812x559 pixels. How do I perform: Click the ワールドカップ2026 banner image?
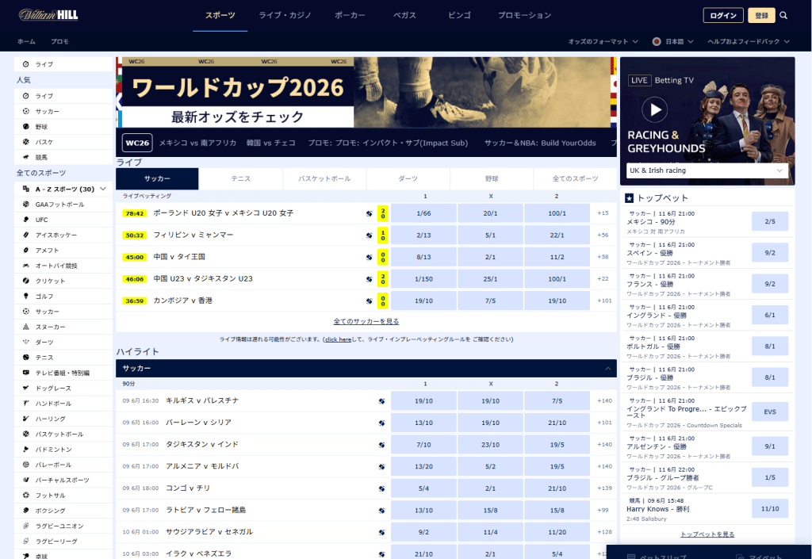click(366, 92)
